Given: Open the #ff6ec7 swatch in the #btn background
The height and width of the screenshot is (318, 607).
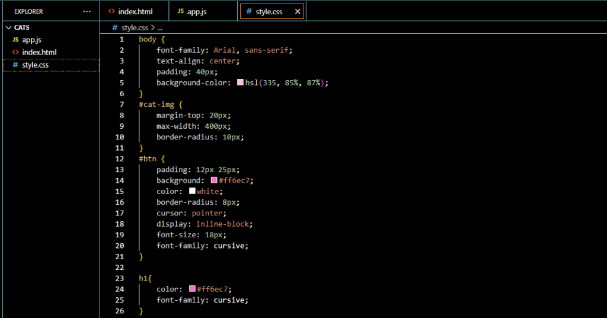Looking at the screenshot, I should (214, 180).
